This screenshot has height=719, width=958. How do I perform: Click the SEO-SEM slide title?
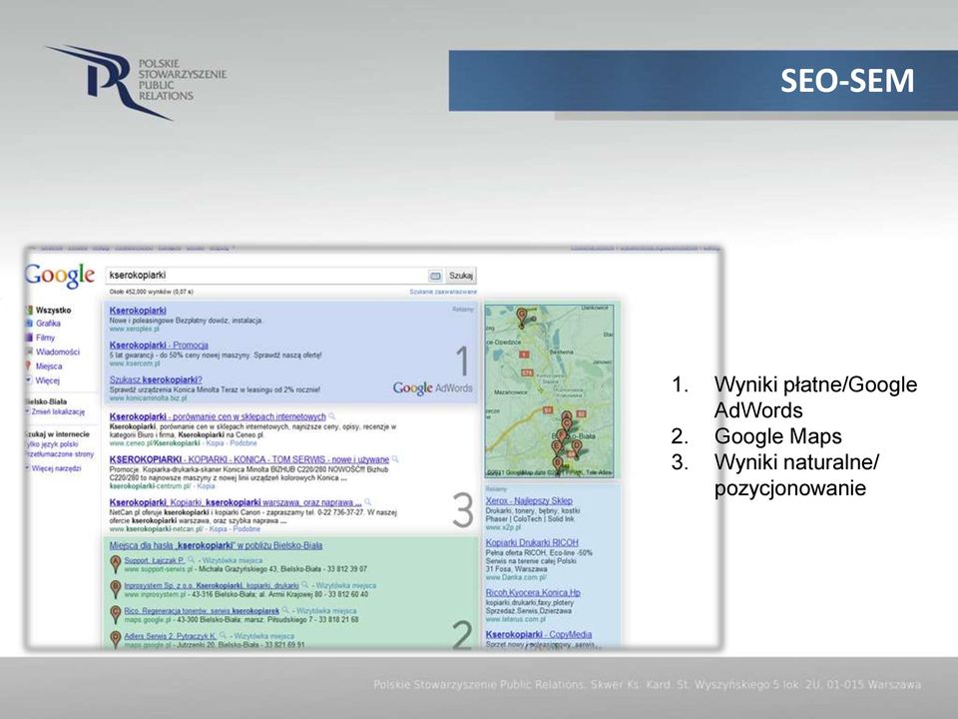(x=847, y=81)
